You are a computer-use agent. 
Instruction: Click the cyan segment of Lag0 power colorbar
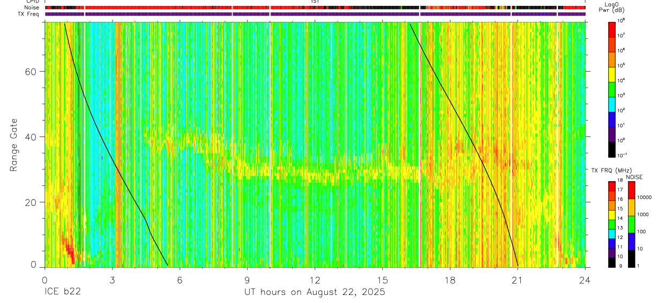(612, 104)
